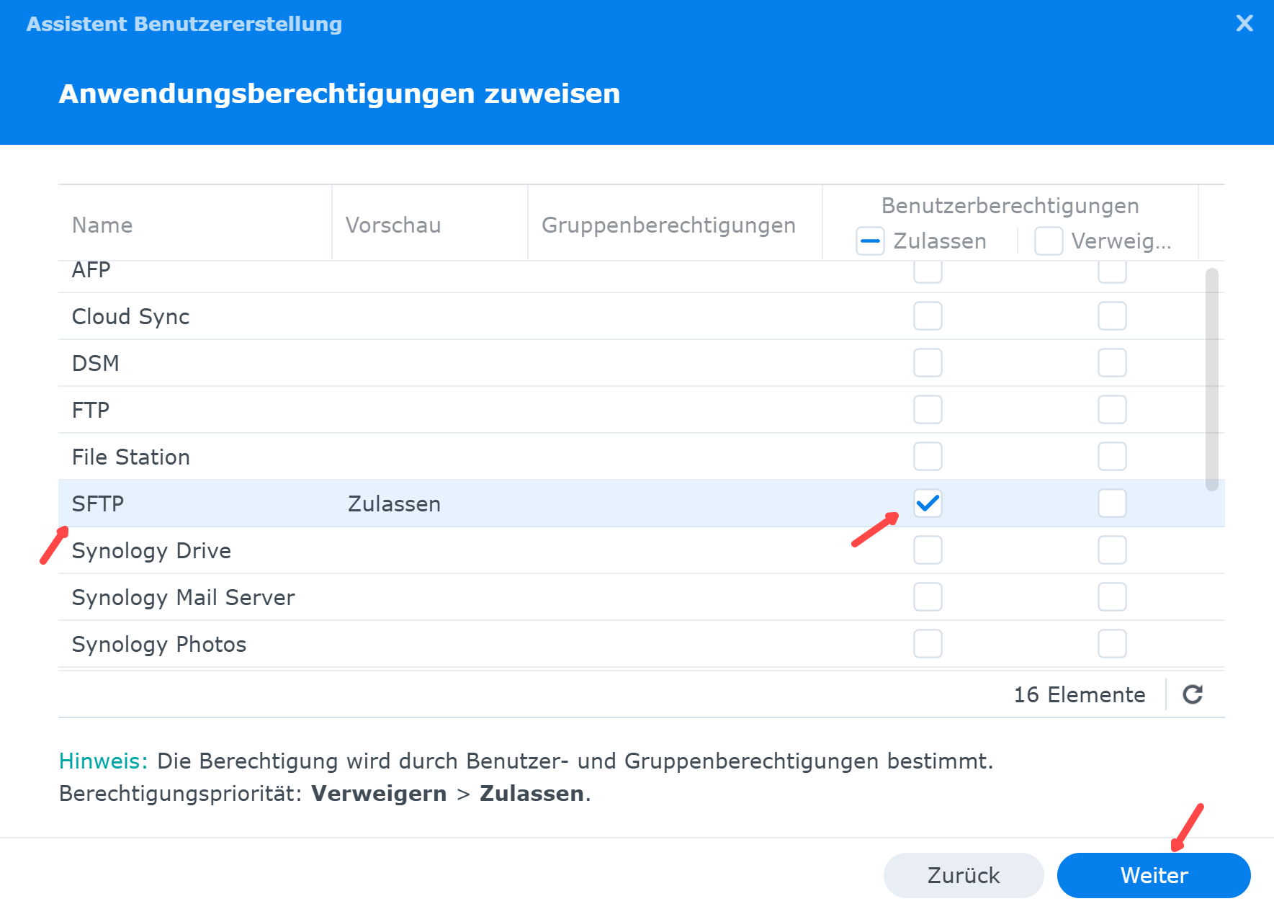Toggle the Zulassen select-all header checkbox

(870, 241)
